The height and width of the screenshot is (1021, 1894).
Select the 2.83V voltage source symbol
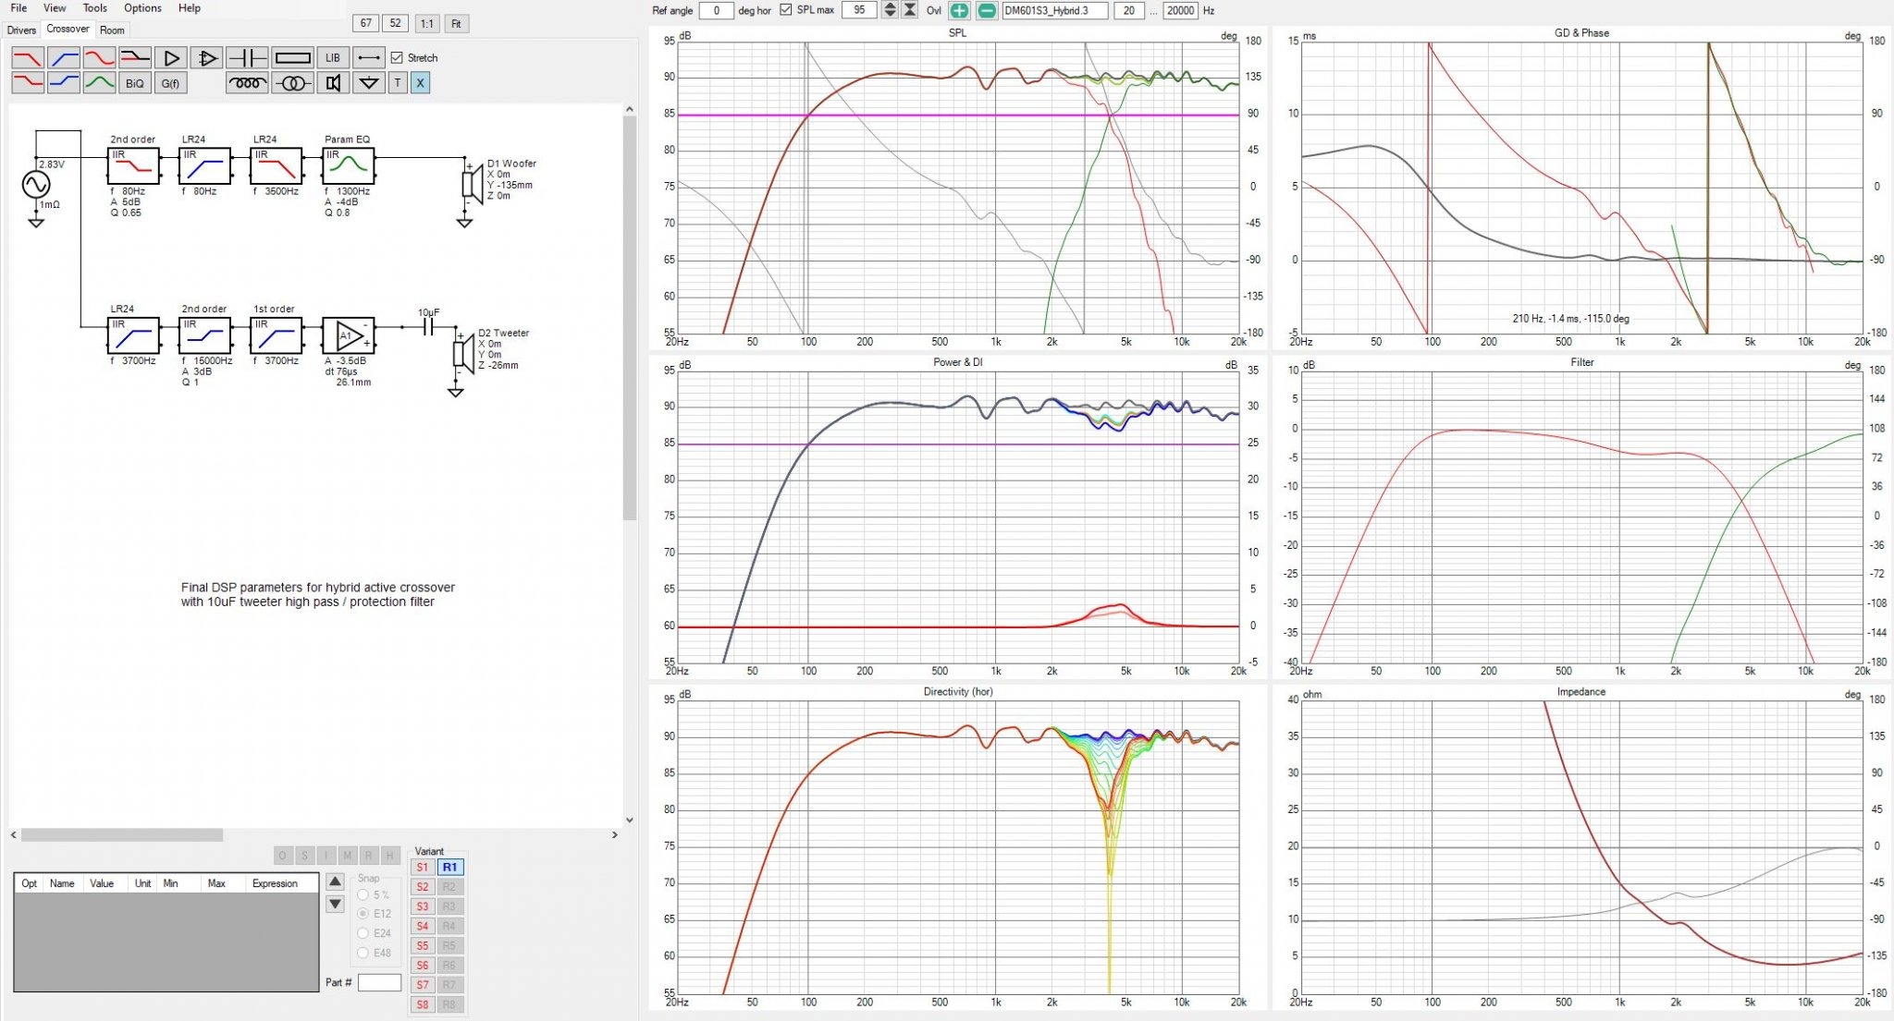pyautogui.click(x=36, y=184)
